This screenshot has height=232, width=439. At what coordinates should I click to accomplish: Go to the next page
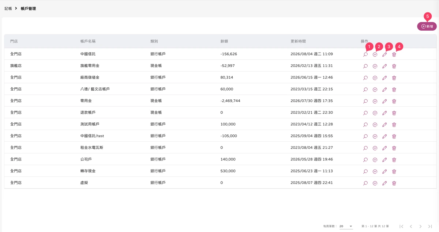(420, 227)
